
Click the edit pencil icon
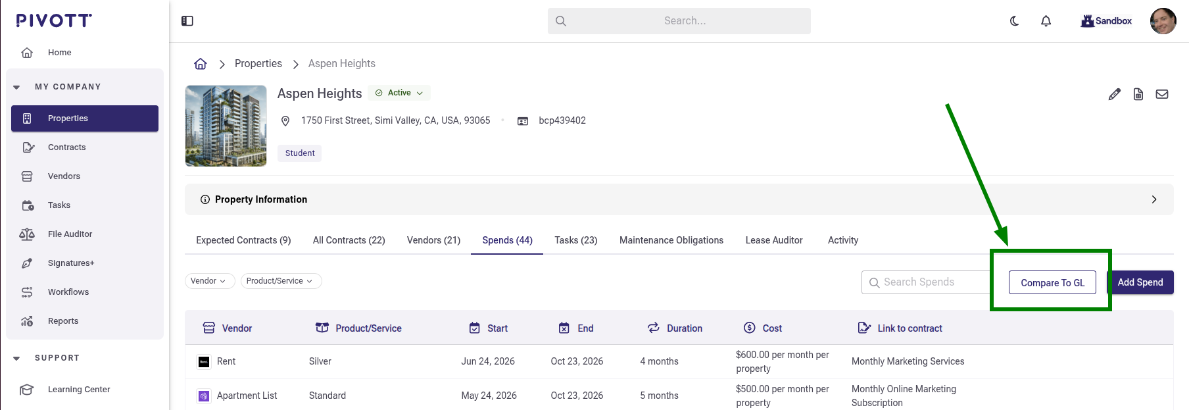pos(1114,94)
